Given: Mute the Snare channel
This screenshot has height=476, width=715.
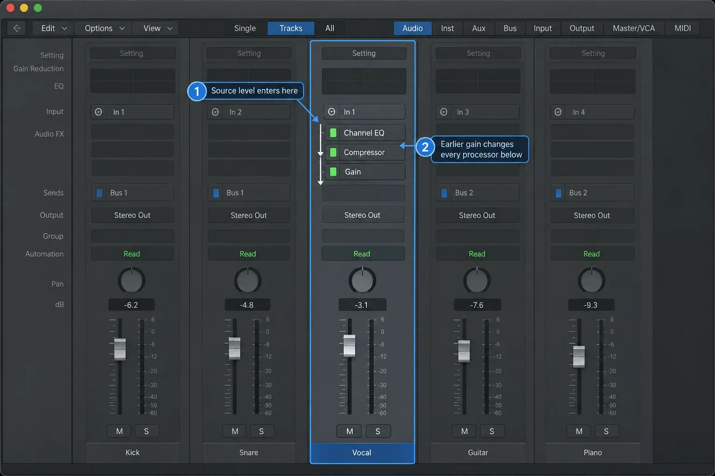Looking at the screenshot, I should point(235,431).
